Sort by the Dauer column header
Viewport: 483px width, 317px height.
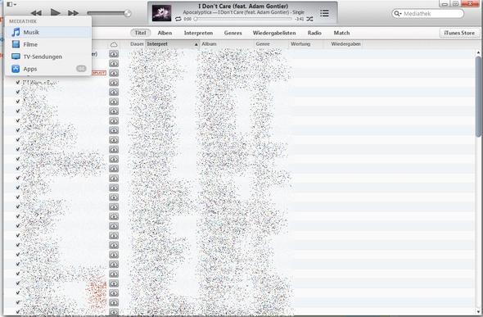pos(137,44)
